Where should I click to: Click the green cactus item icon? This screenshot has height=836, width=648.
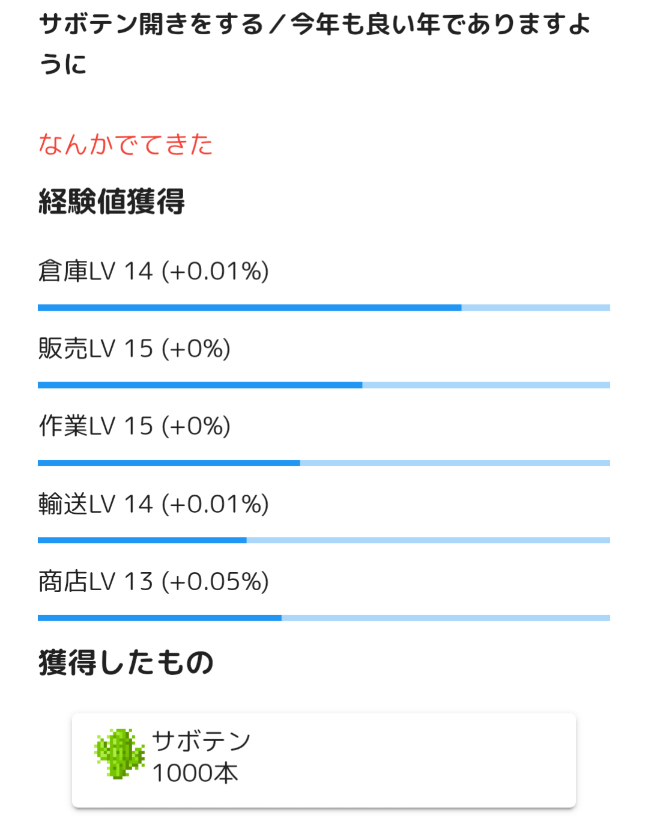click(x=120, y=754)
